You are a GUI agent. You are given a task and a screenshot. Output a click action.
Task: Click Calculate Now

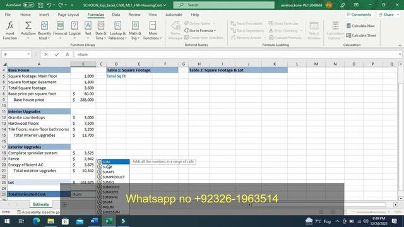pos(360,26)
